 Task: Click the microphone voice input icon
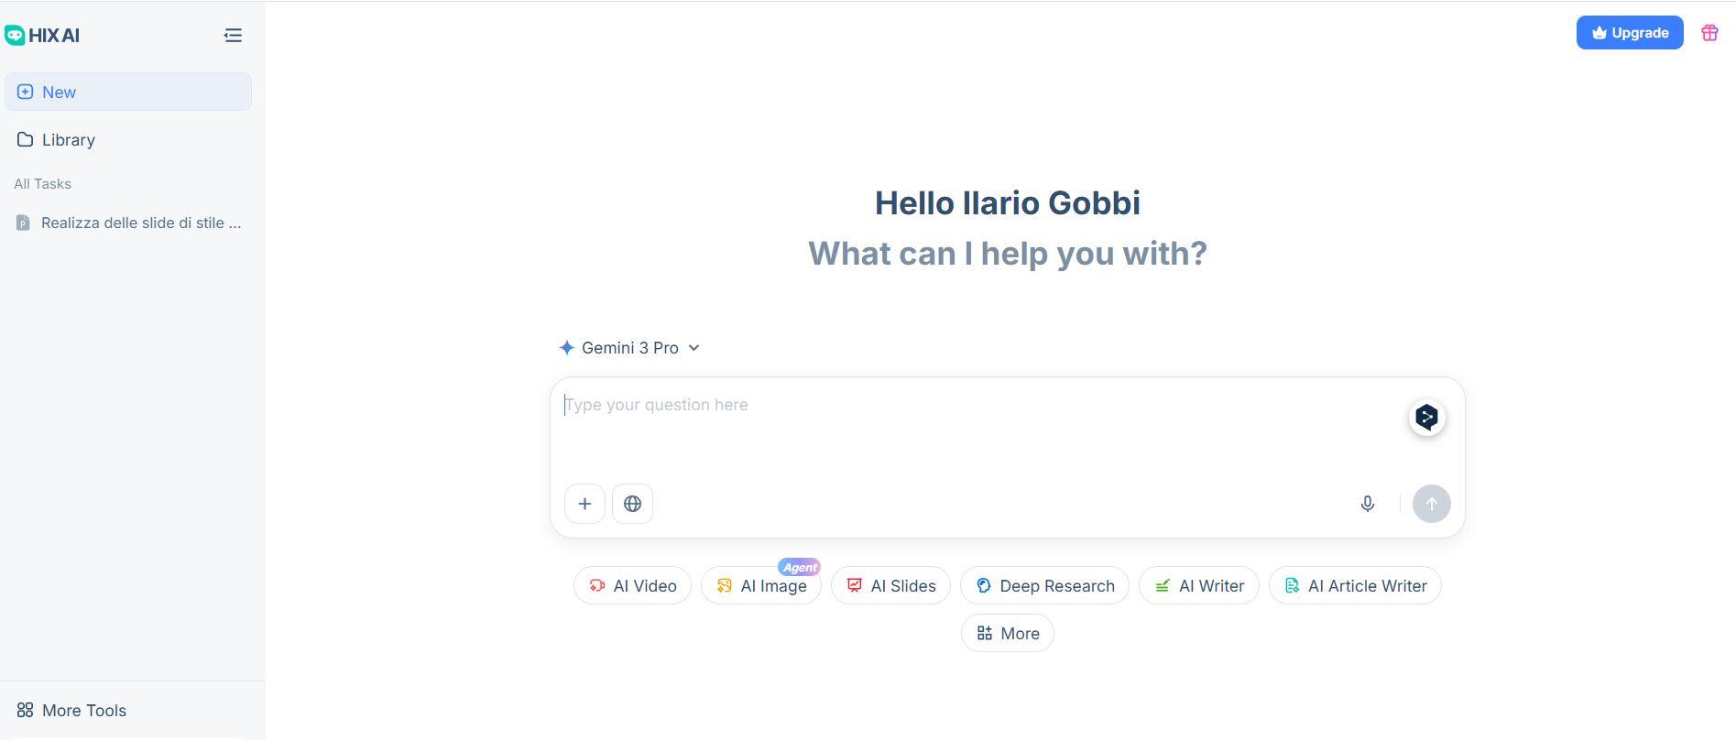pyautogui.click(x=1367, y=504)
